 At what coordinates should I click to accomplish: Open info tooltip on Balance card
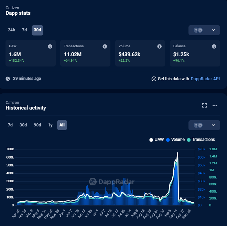tap(214, 47)
